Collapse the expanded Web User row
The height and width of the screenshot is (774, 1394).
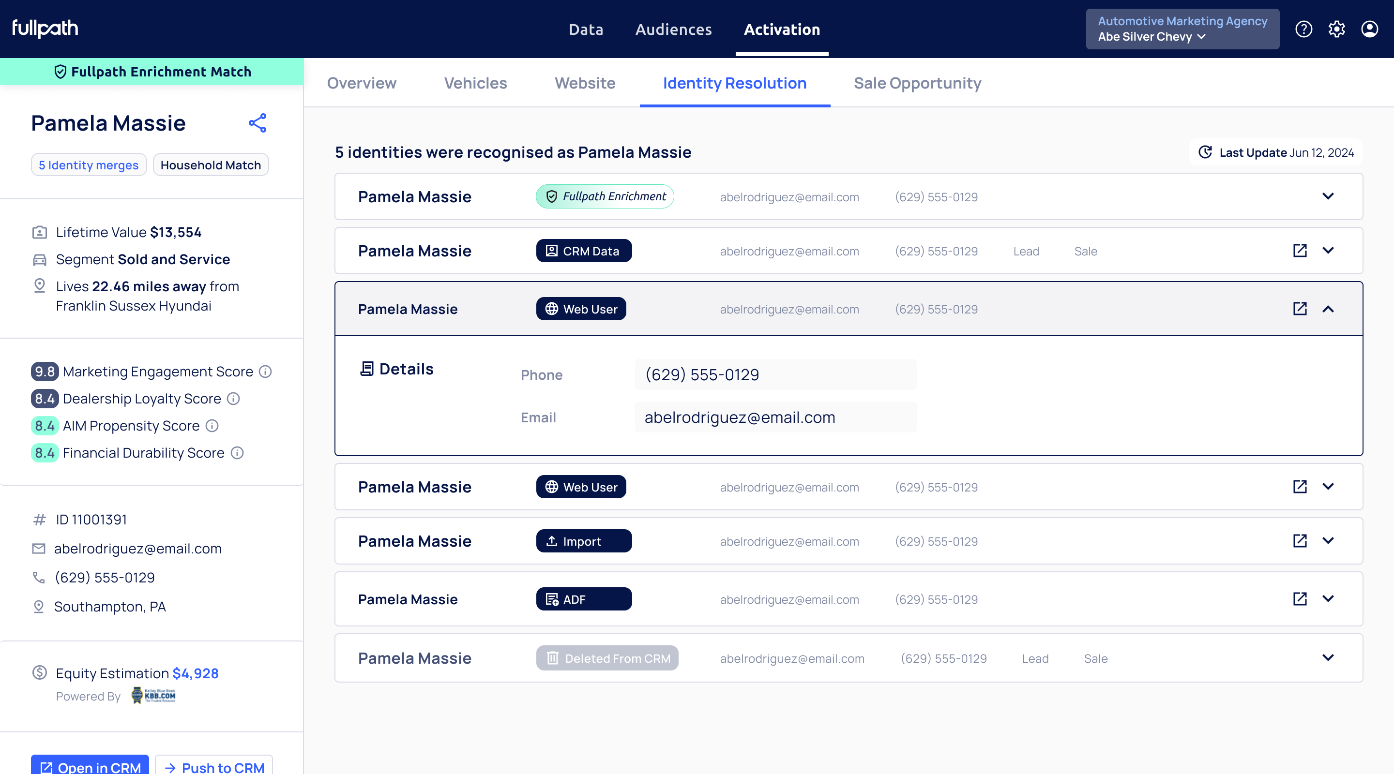coord(1327,309)
